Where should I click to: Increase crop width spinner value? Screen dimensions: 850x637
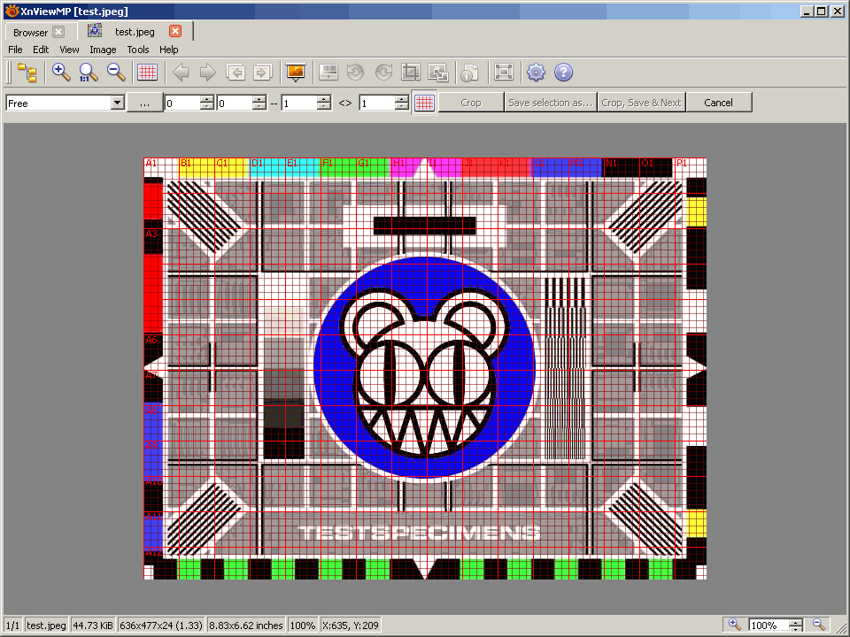tap(324, 99)
